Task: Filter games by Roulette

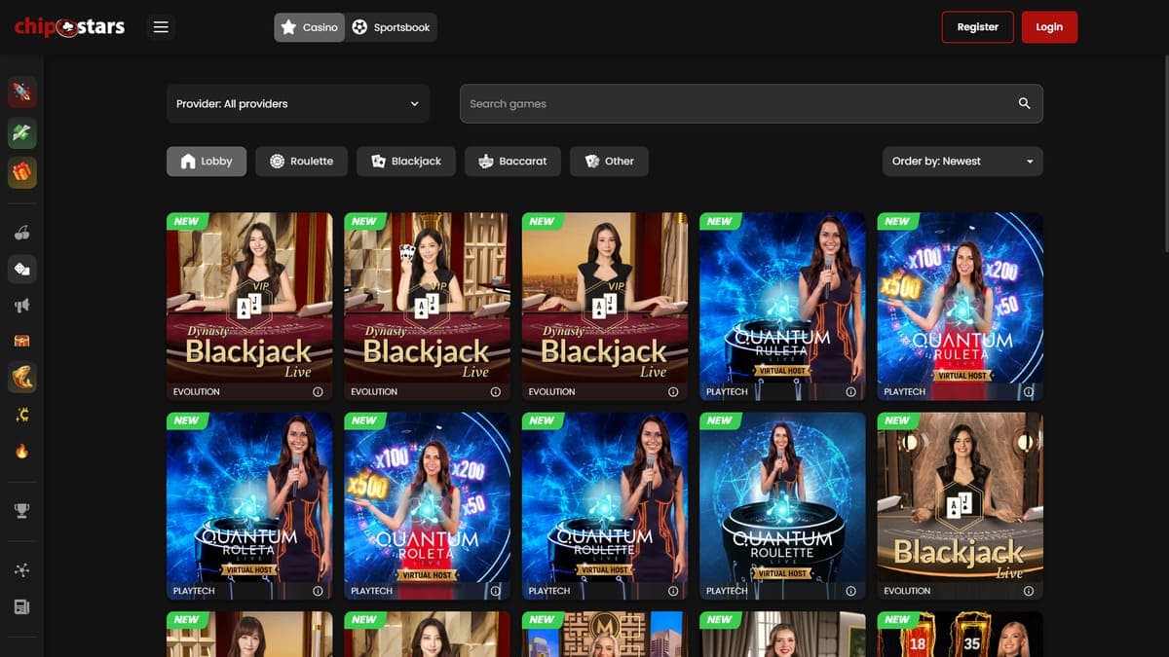Action: click(301, 162)
